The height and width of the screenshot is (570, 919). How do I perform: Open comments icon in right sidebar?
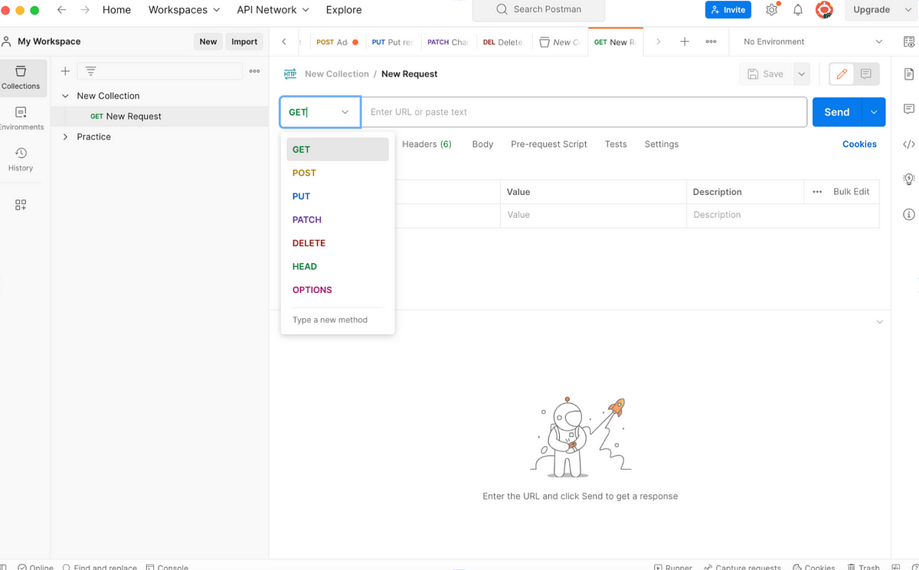click(x=909, y=109)
